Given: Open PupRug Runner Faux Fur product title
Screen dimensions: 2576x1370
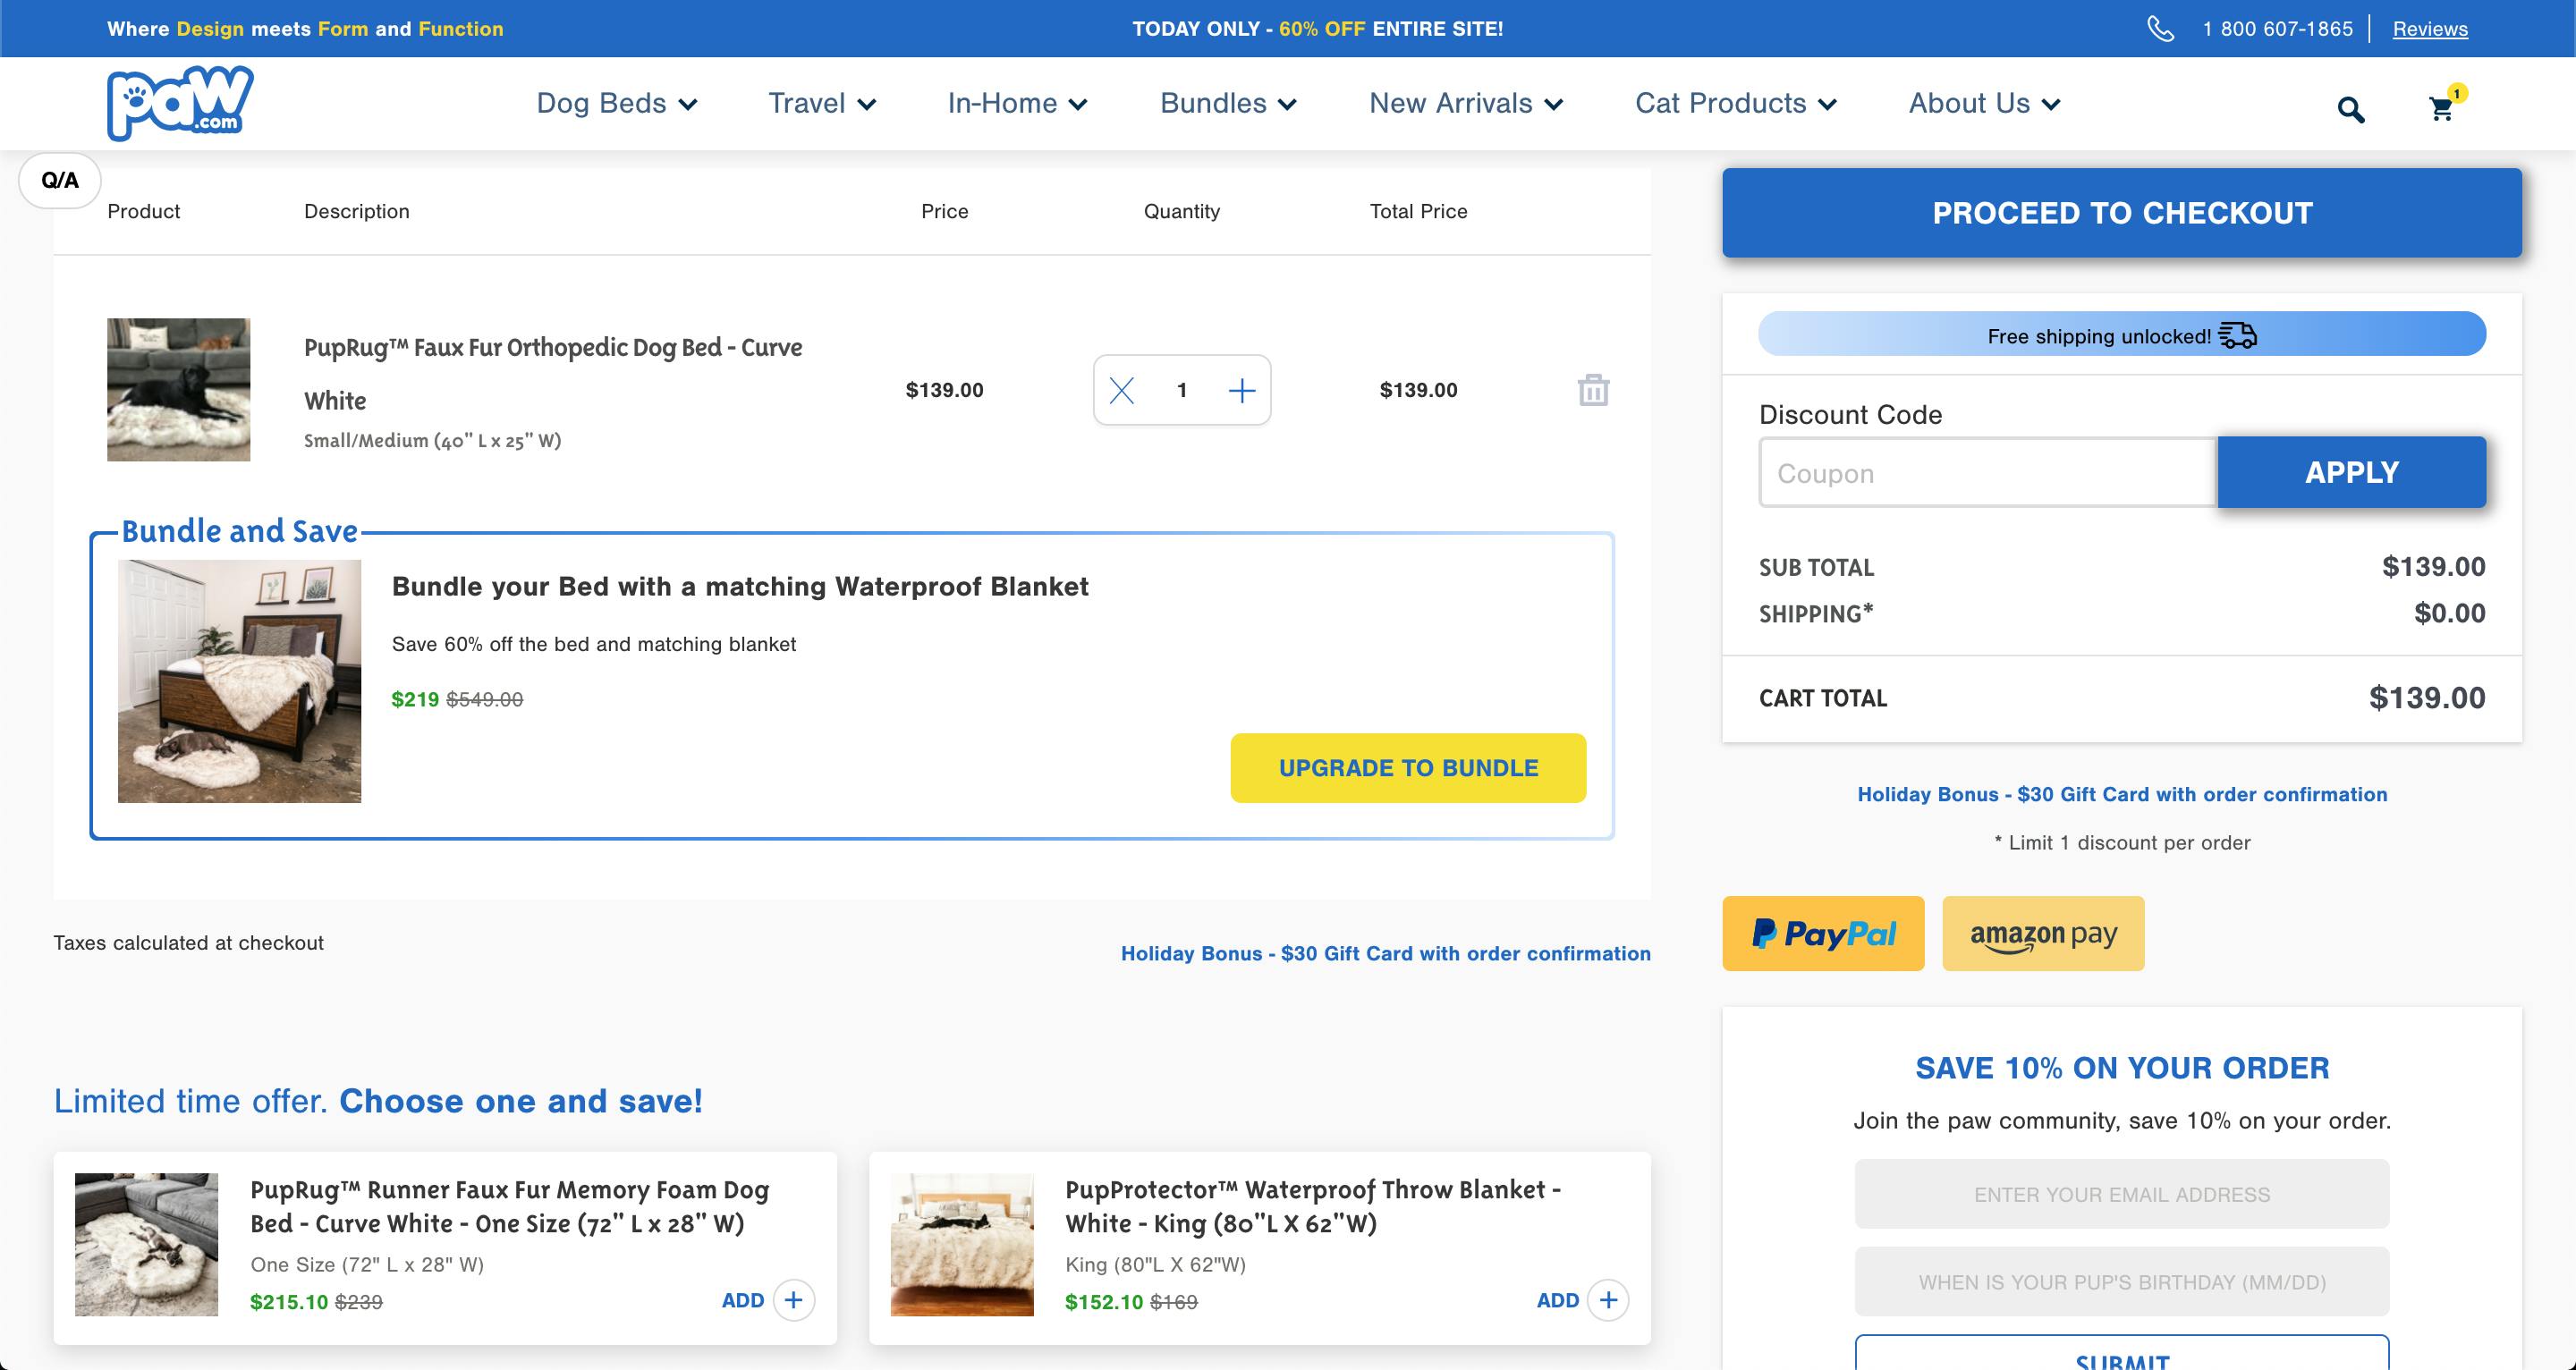Looking at the screenshot, I should (509, 1206).
